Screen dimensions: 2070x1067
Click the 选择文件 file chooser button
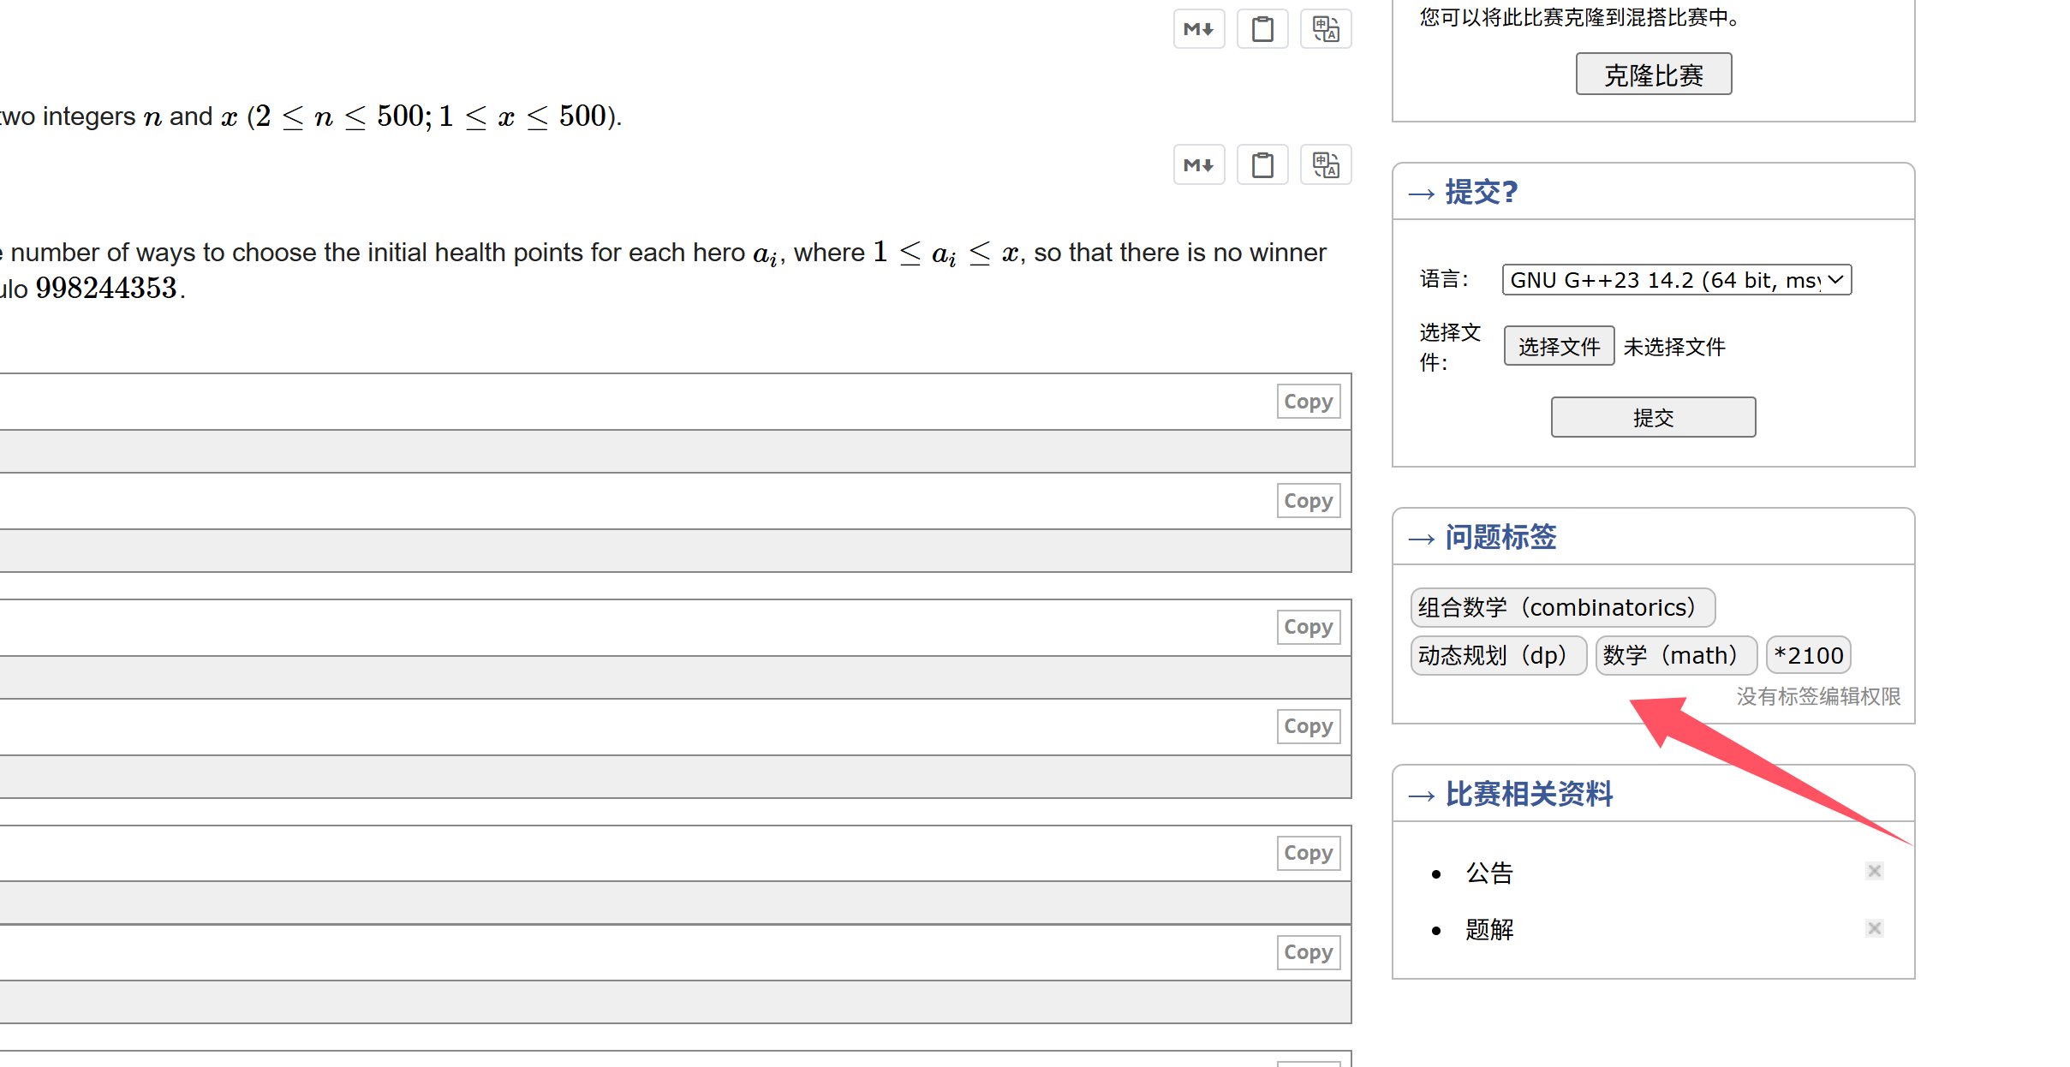[x=1559, y=346]
